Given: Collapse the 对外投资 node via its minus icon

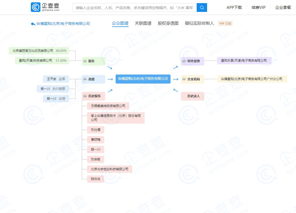Looking at the screenshot, I should coord(184,61).
